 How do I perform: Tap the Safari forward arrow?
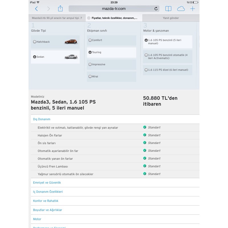(x=48, y=9)
